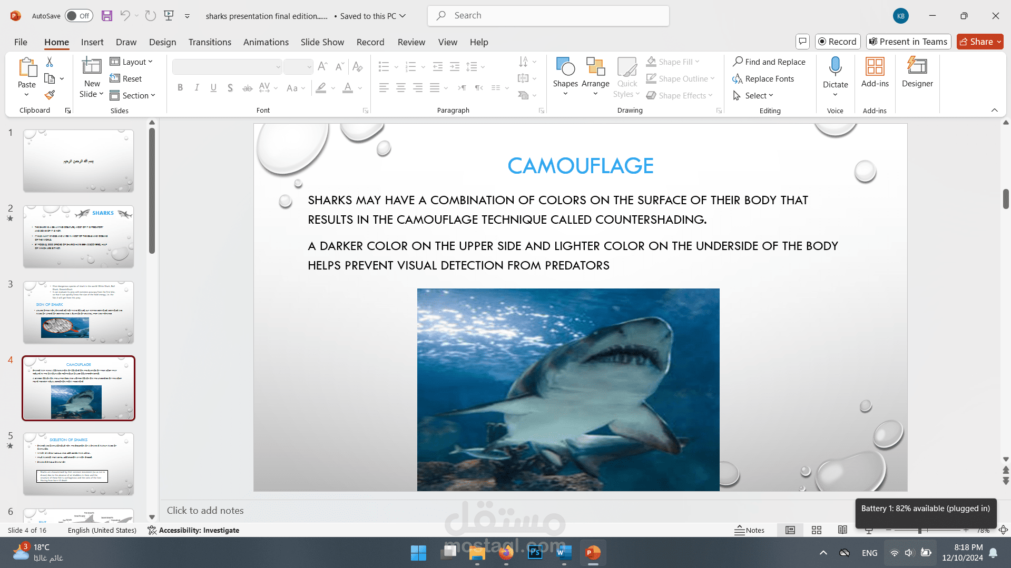
Task: Open the File menu
Action: pos(21,42)
